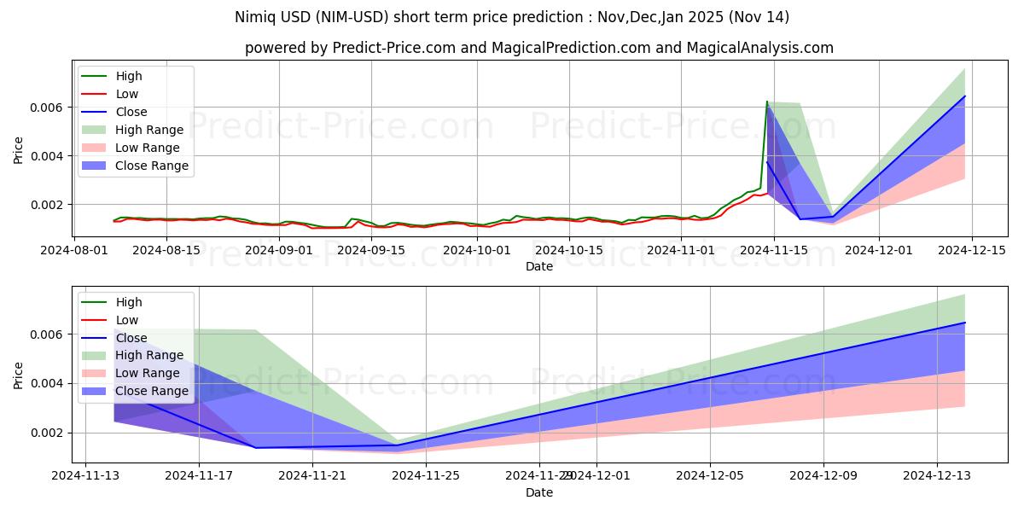Click the 'High' legend label in bottom chart
This screenshot has width=1024, height=512.
click(x=129, y=302)
